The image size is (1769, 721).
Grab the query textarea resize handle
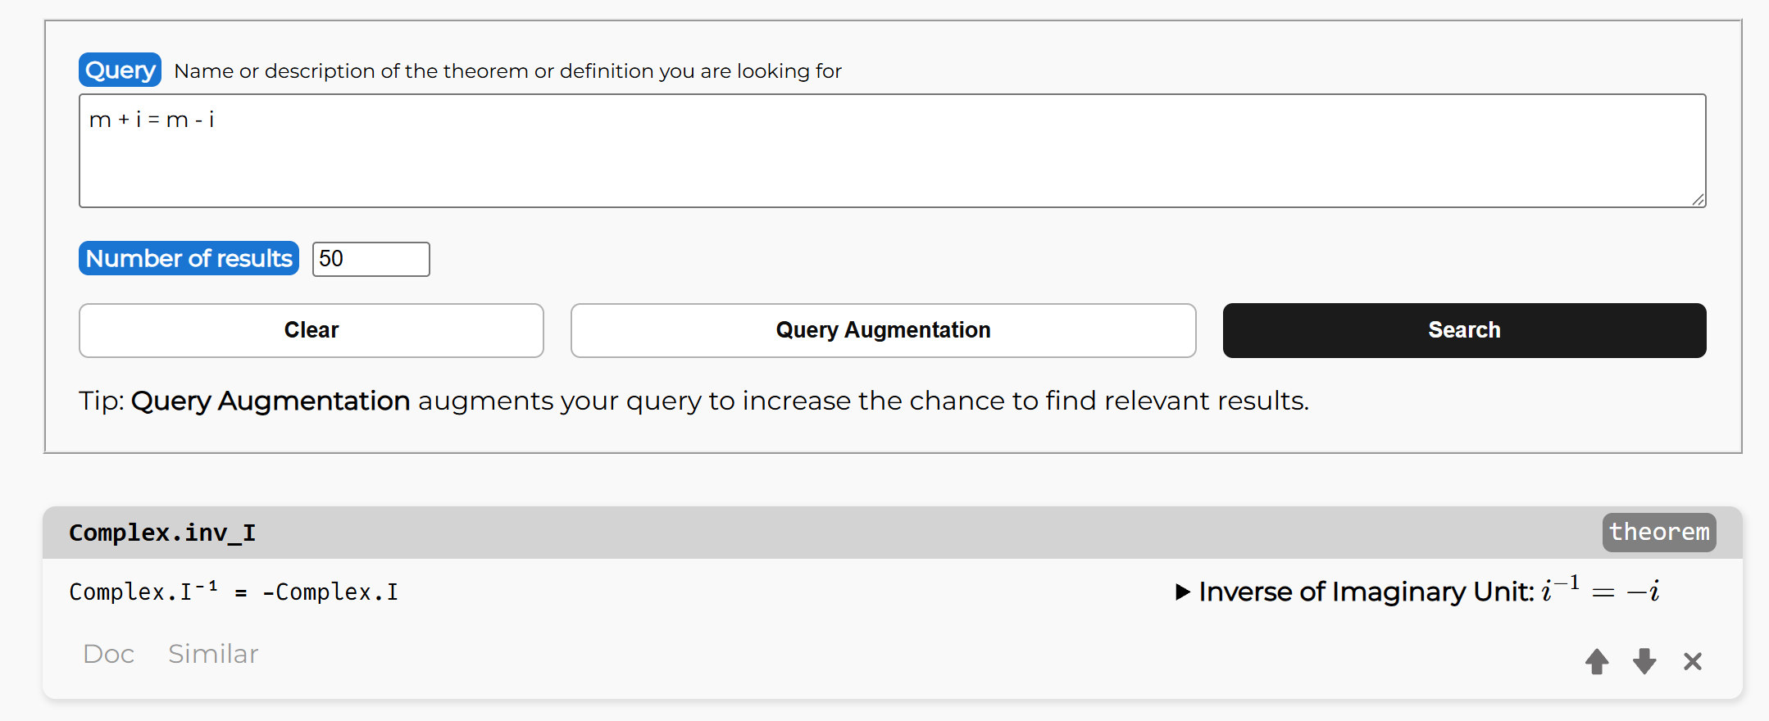point(1698,199)
